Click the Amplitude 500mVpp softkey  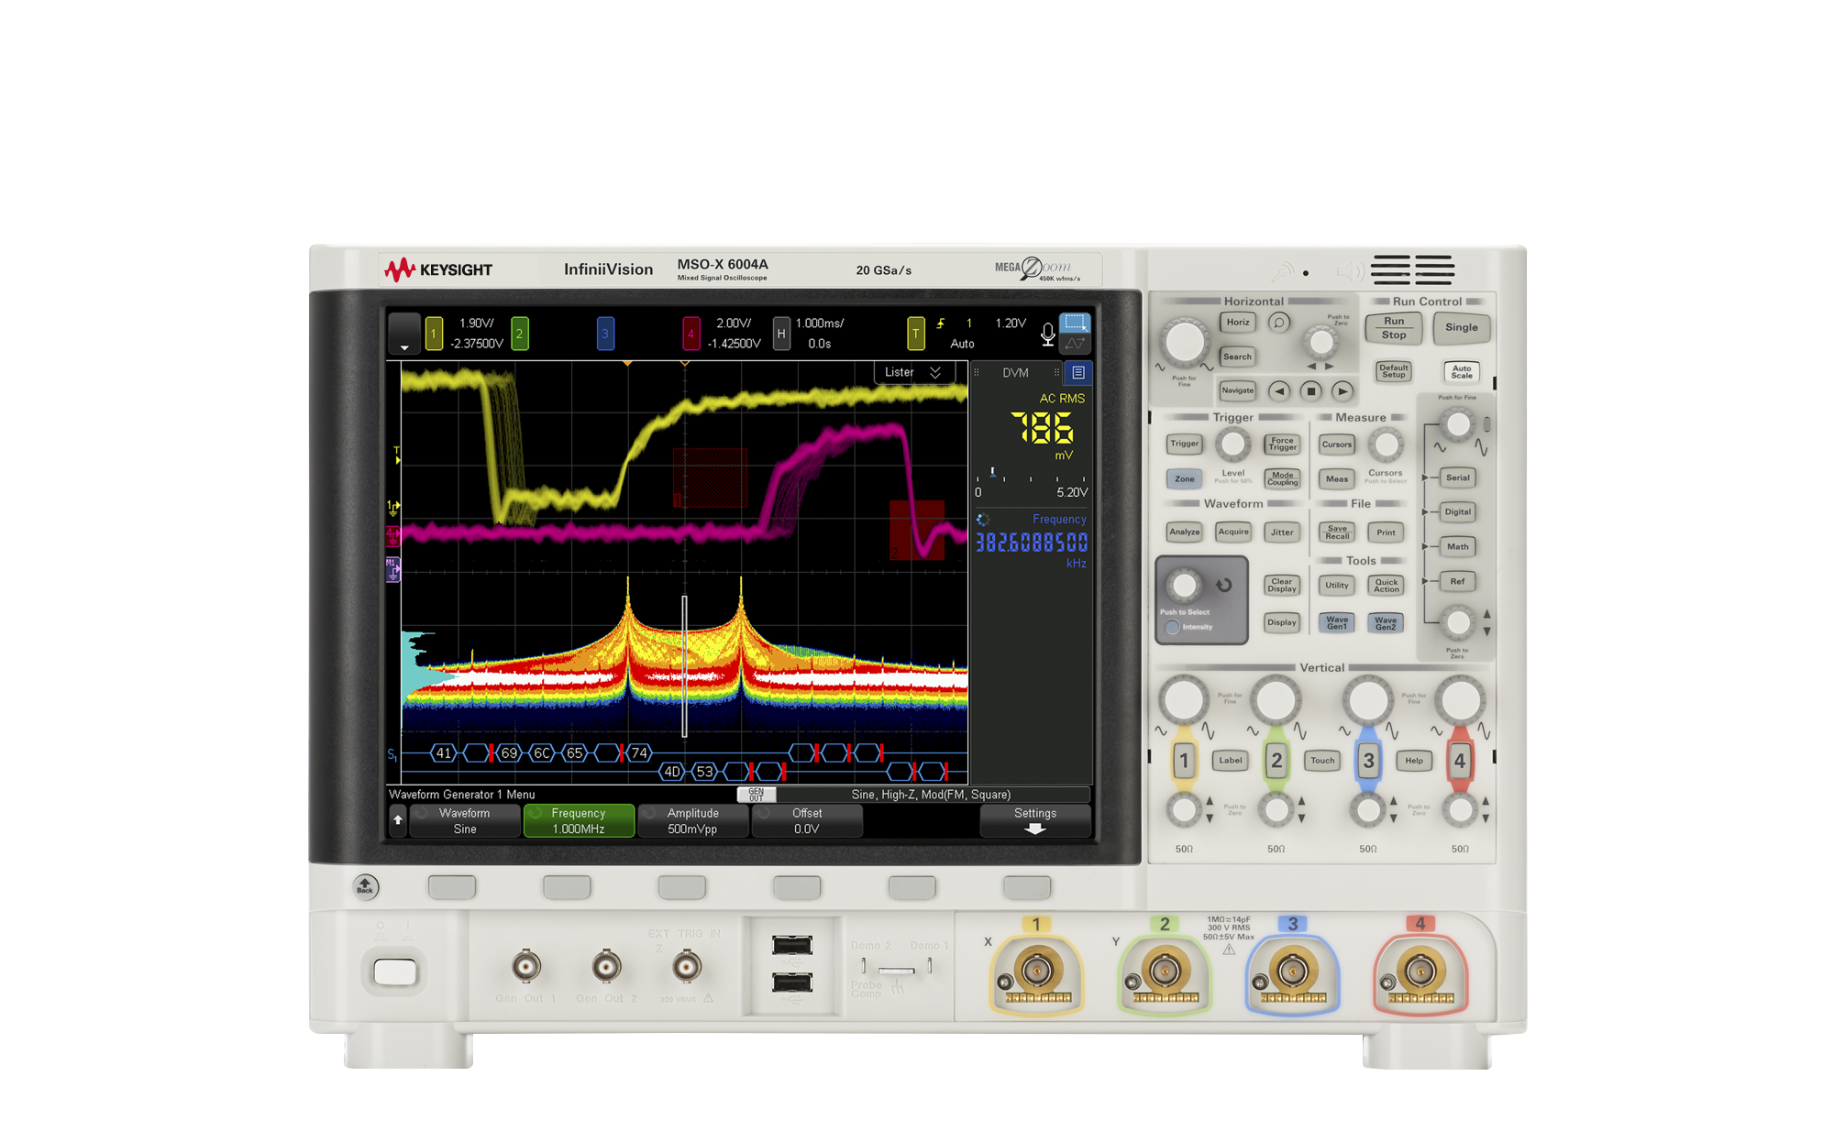[692, 820]
